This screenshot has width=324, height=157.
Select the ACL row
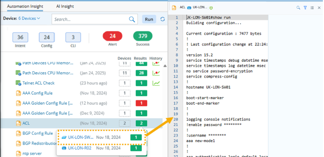tap(82, 123)
